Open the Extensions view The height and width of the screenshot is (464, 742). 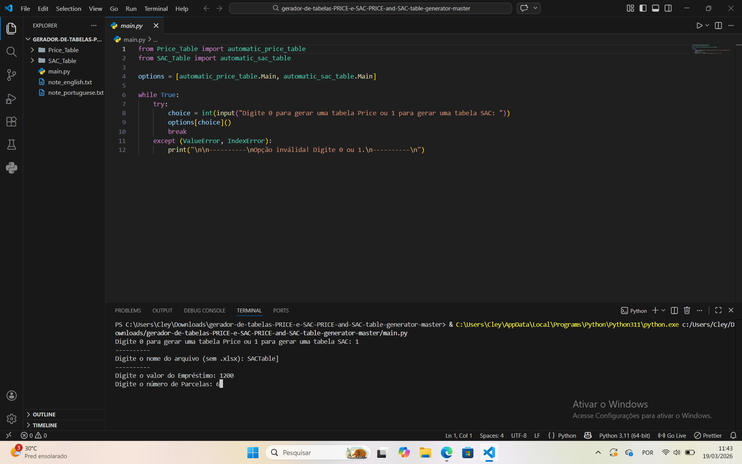tap(12, 122)
